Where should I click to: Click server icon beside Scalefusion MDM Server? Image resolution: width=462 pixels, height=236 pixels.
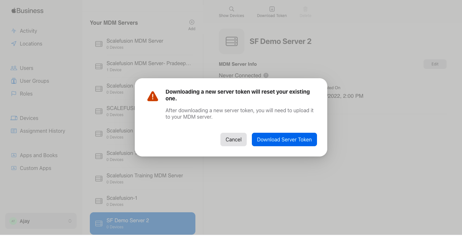pos(99,44)
